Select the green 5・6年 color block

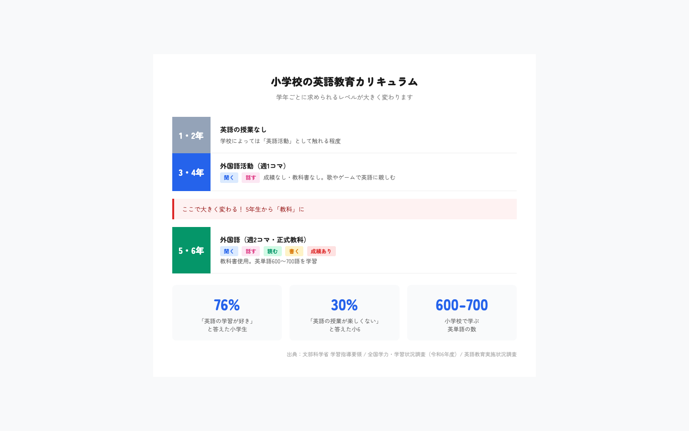tap(191, 250)
